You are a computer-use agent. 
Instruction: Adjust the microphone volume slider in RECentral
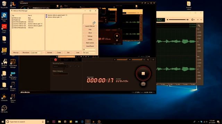(122, 60)
